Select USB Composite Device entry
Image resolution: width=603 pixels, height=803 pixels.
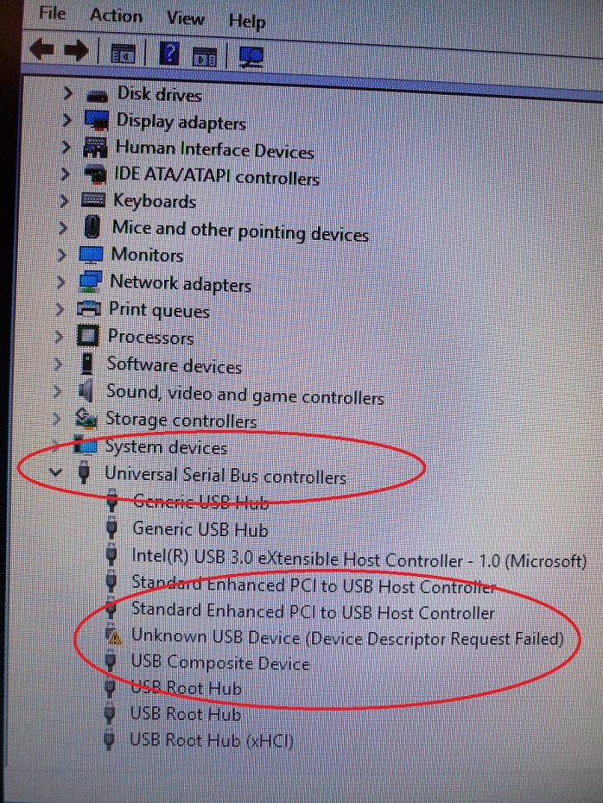coord(221,661)
